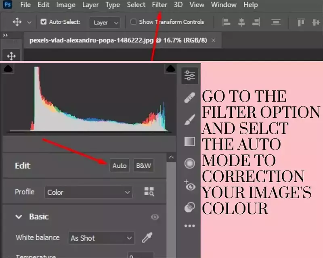
Task: Click the Photoshop Ps logo icon
Action: coord(7,4)
